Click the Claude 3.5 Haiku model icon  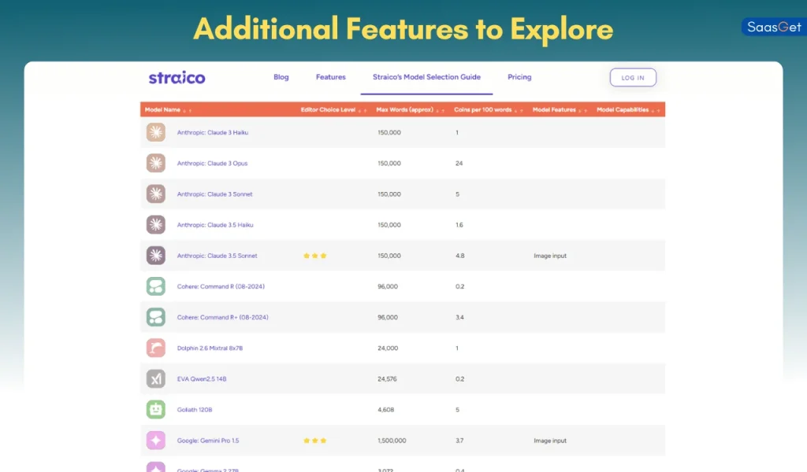click(x=156, y=225)
